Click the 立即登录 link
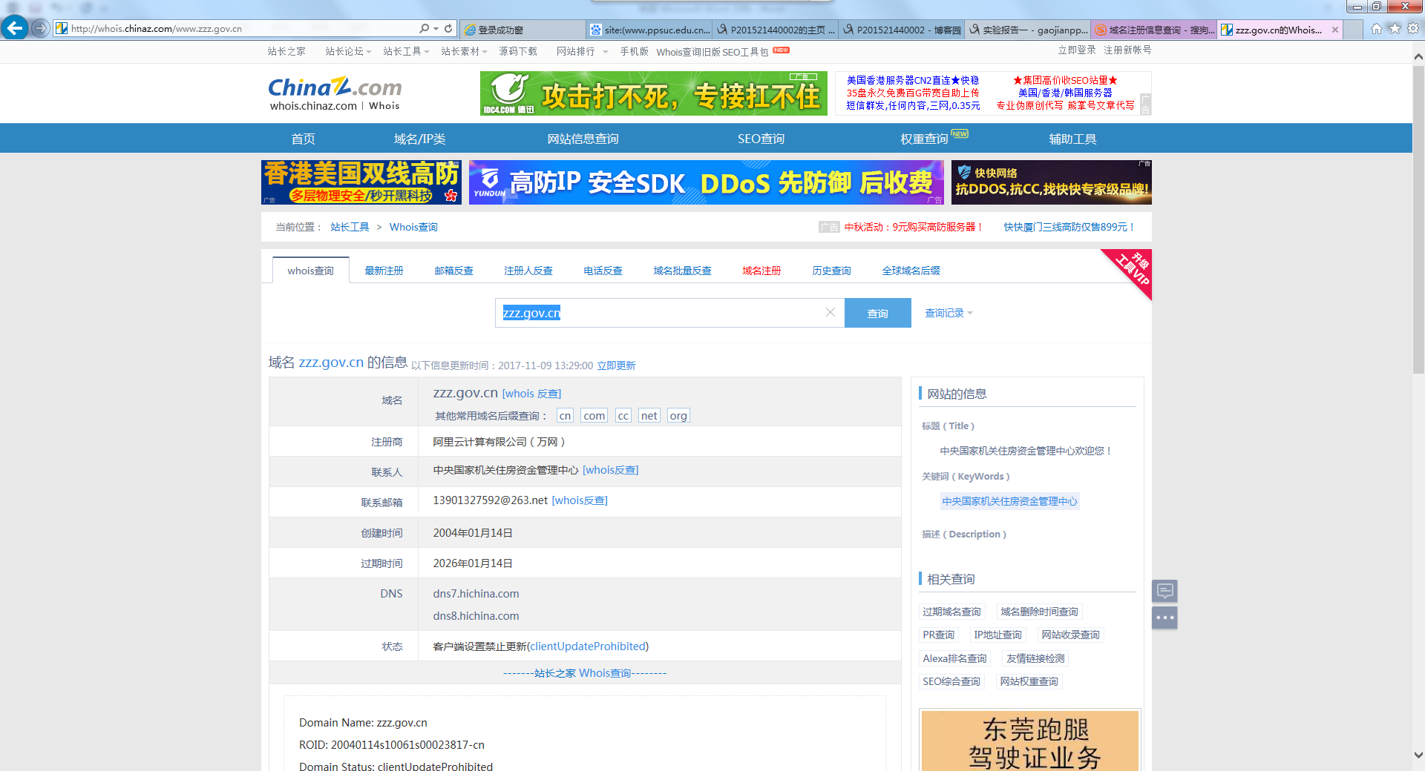The width and height of the screenshot is (1425, 771). 1077,50
